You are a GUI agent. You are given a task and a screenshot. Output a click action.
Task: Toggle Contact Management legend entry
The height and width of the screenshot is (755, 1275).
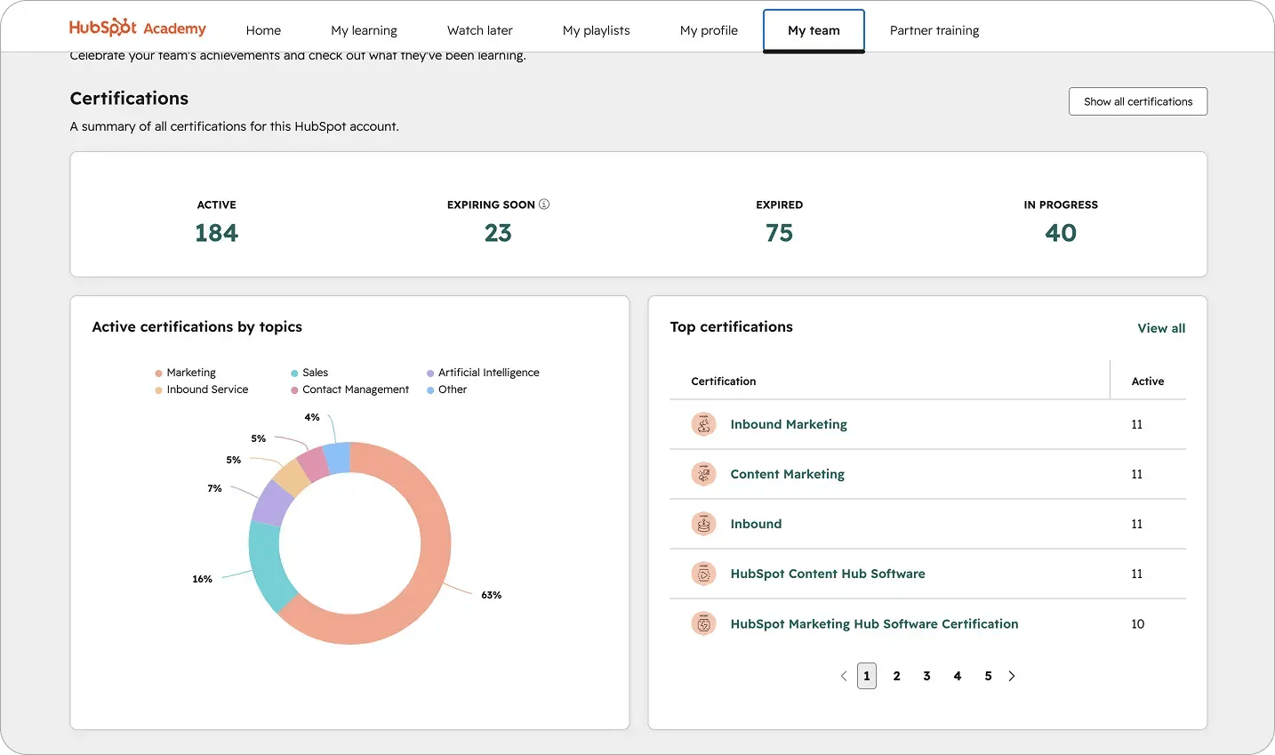click(350, 390)
